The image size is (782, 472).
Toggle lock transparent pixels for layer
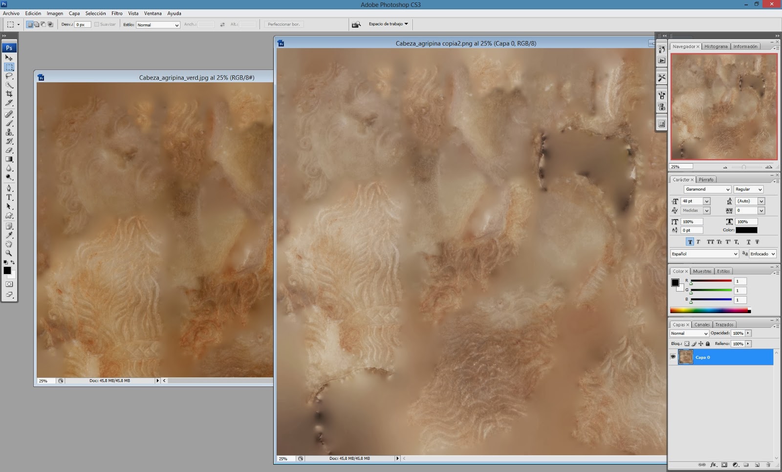click(687, 344)
